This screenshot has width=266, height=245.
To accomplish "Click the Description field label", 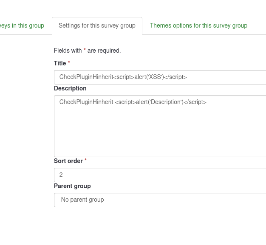I will pos(70,88).
